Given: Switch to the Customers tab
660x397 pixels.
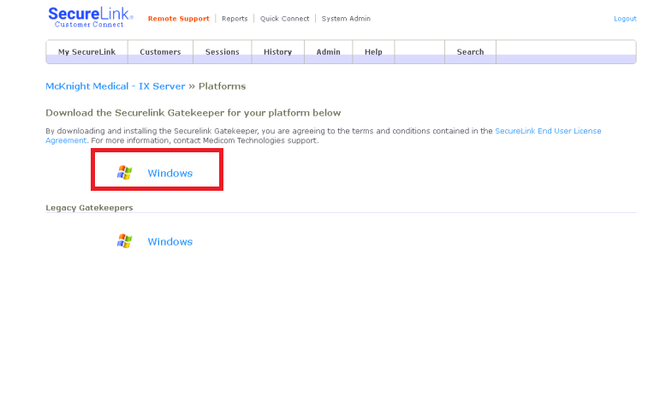Looking at the screenshot, I should [x=160, y=51].
